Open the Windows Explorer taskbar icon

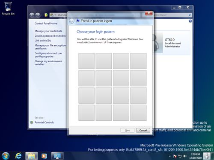(32, 156)
